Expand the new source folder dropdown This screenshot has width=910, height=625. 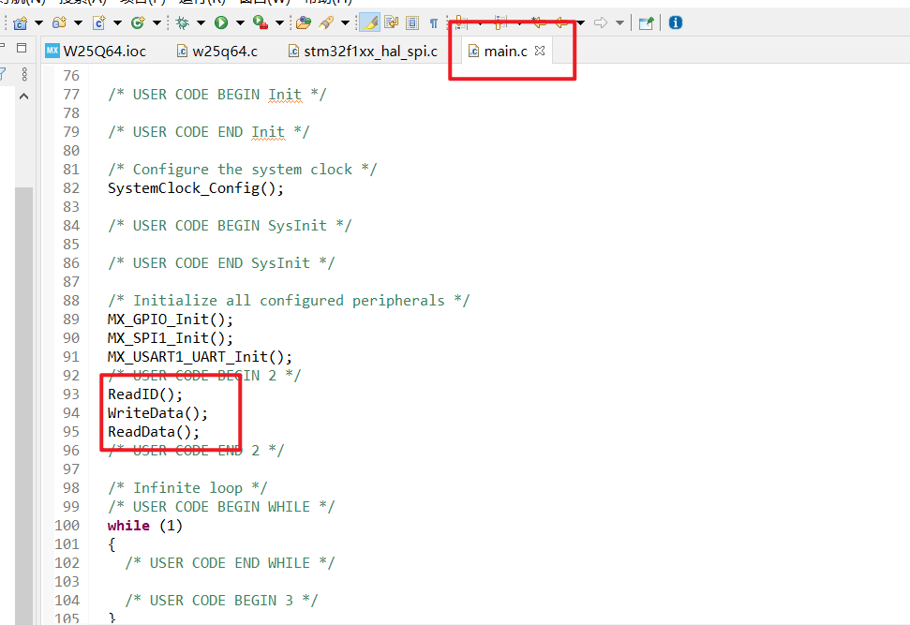click(78, 23)
